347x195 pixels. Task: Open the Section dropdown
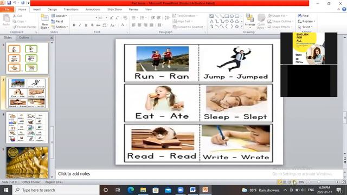pos(60,27)
